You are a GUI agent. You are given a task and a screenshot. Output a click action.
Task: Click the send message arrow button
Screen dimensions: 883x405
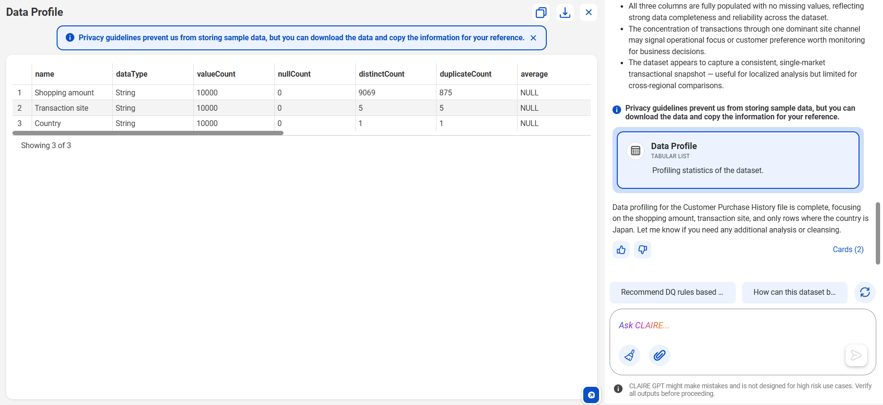coord(856,355)
